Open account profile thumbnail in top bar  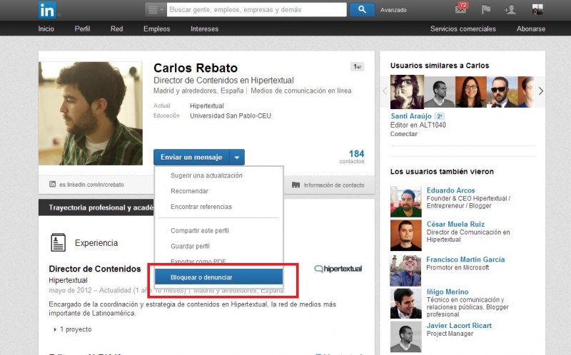point(537,9)
